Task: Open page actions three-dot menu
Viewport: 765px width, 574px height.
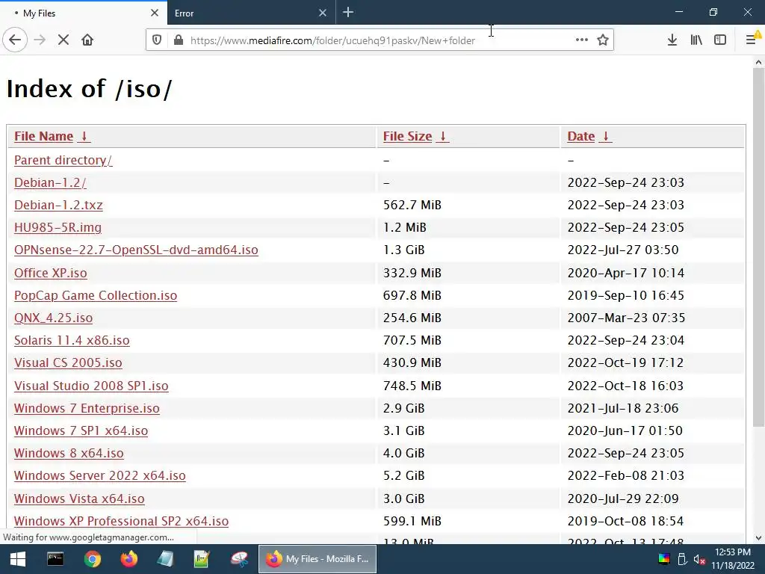Action: pos(581,40)
